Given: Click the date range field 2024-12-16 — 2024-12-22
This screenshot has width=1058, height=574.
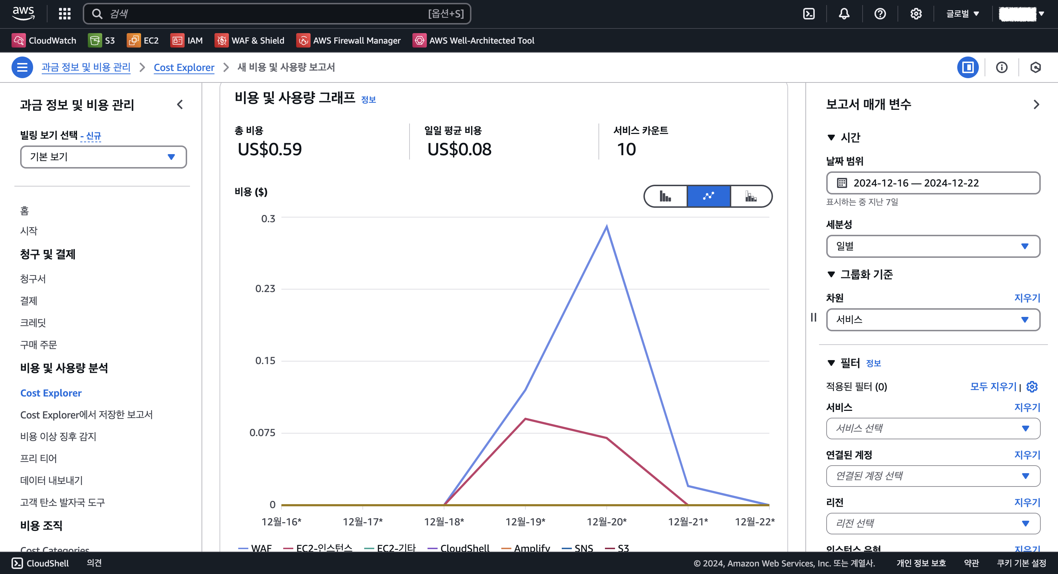Looking at the screenshot, I should click(x=933, y=183).
